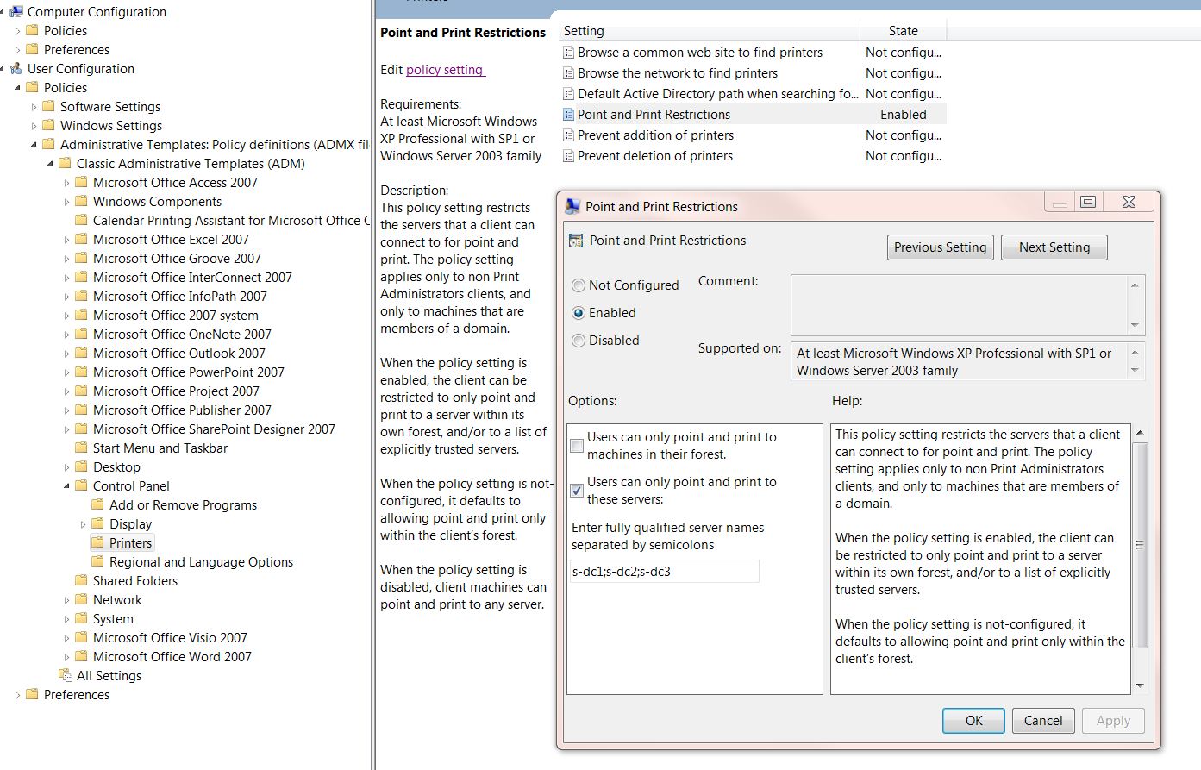
Task: Click the Microsoft Office Access 2007 folder icon
Action: click(x=82, y=183)
